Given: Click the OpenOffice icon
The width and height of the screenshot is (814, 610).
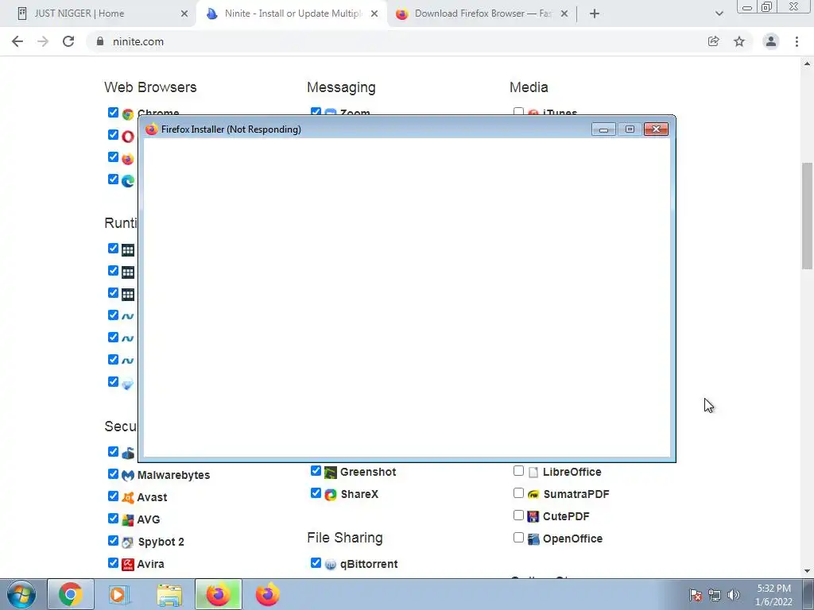Looking at the screenshot, I should pos(533,539).
